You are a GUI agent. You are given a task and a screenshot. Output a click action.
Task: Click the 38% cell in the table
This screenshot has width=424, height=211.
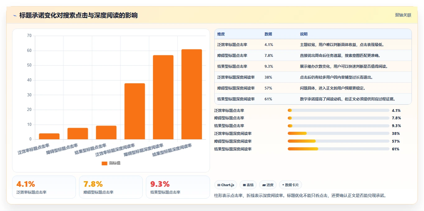tap(268, 77)
